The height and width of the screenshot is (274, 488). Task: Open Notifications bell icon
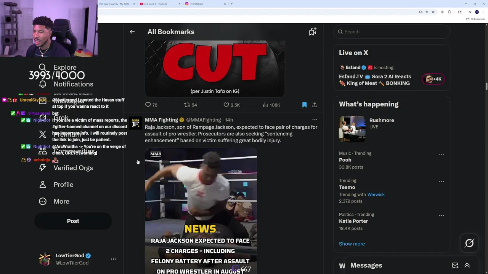(42, 84)
